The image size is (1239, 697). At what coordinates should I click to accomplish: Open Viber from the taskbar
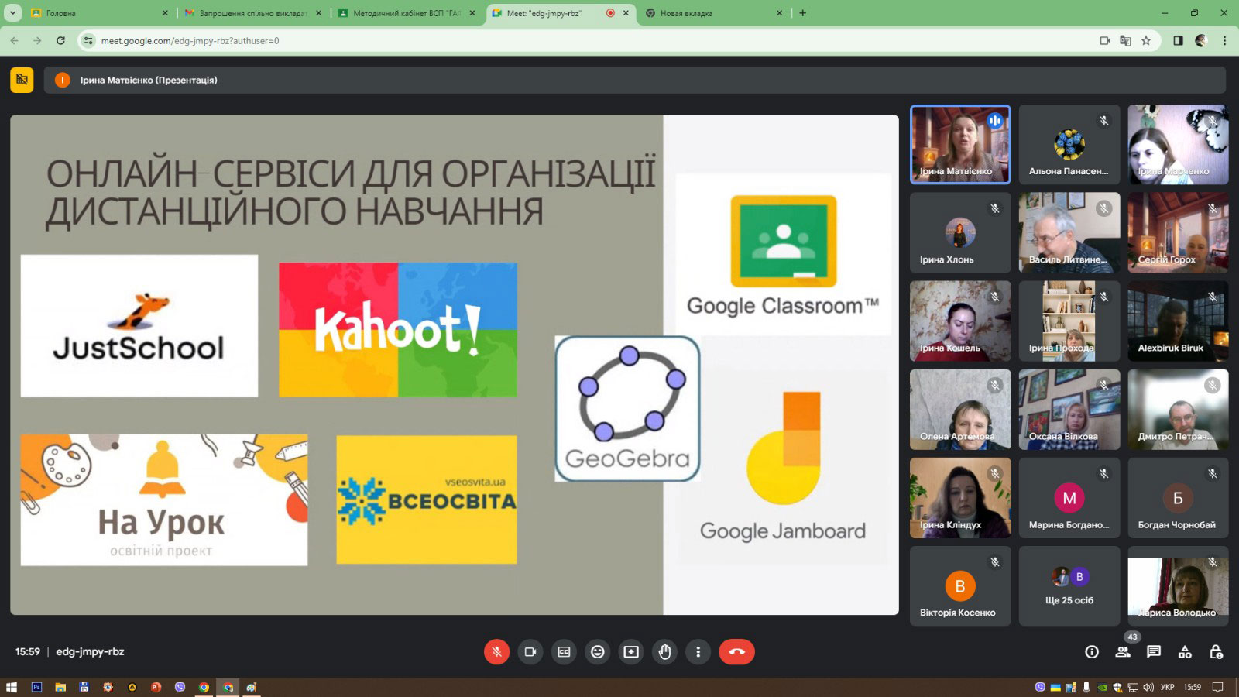(180, 687)
